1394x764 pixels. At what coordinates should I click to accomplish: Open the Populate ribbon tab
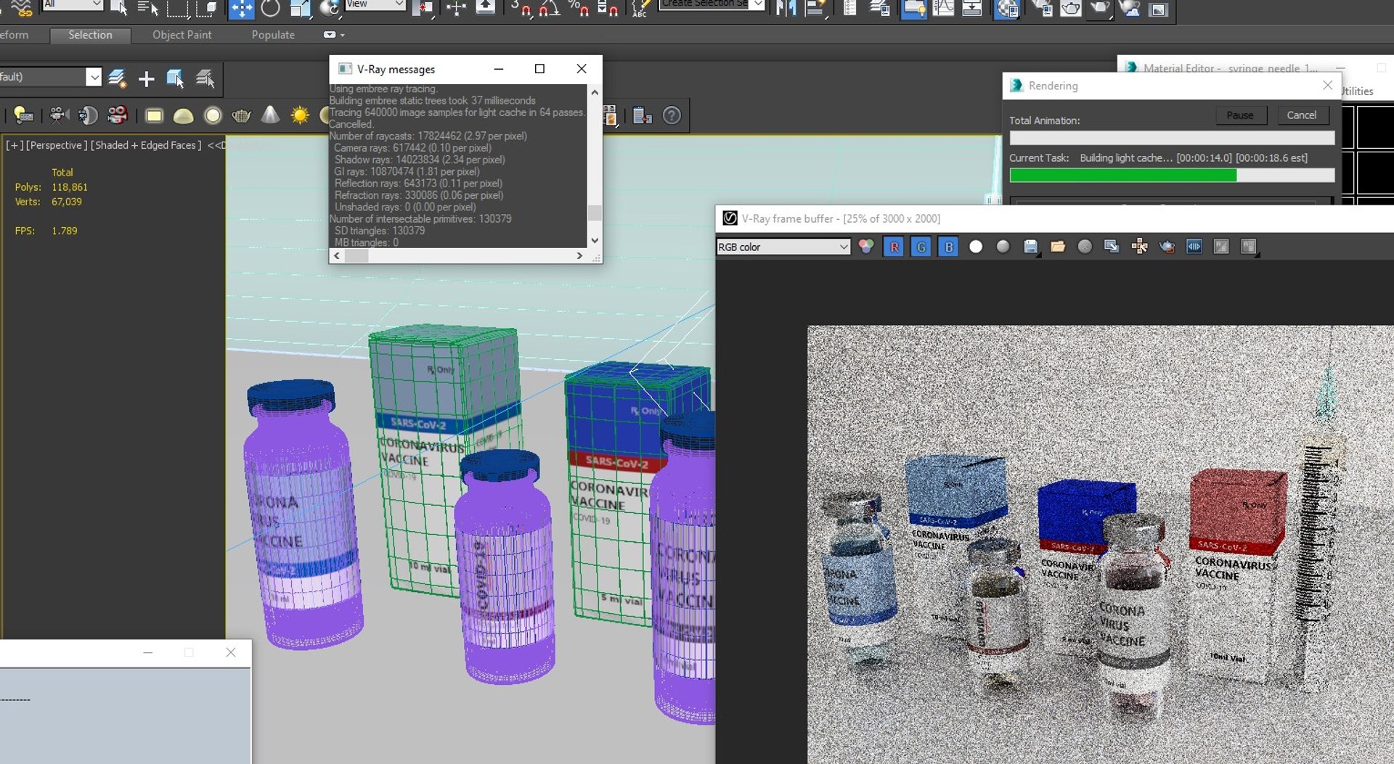[273, 35]
